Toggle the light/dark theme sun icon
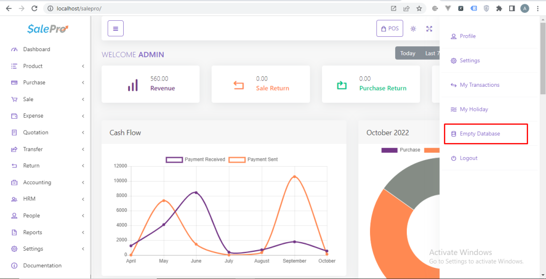 click(x=413, y=29)
